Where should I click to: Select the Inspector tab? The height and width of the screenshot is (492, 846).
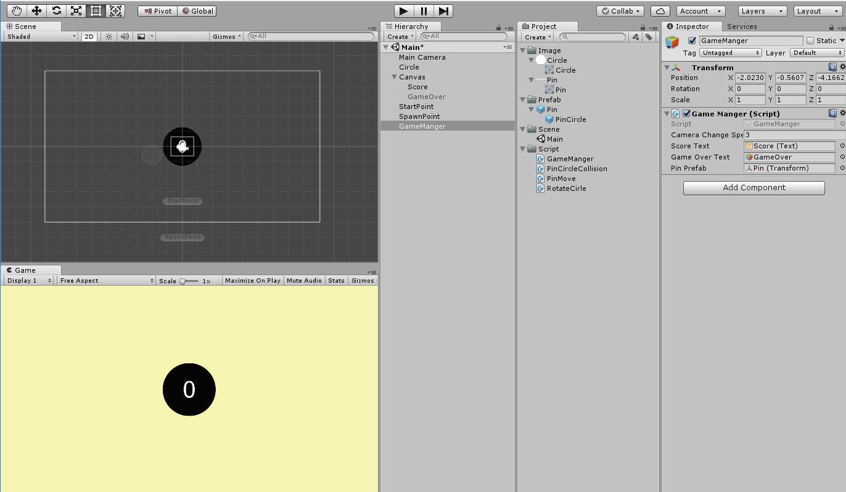[692, 26]
